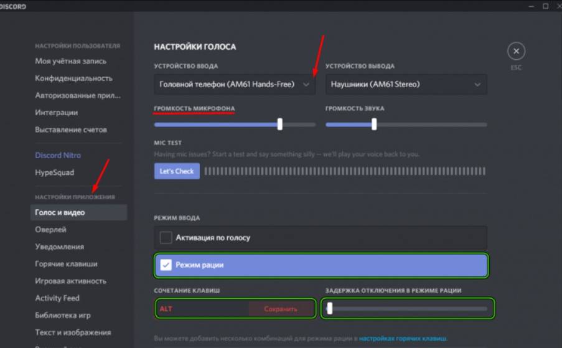Open Библиотека игр settings
The width and height of the screenshot is (562, 348).
click(x=63, y=316)
